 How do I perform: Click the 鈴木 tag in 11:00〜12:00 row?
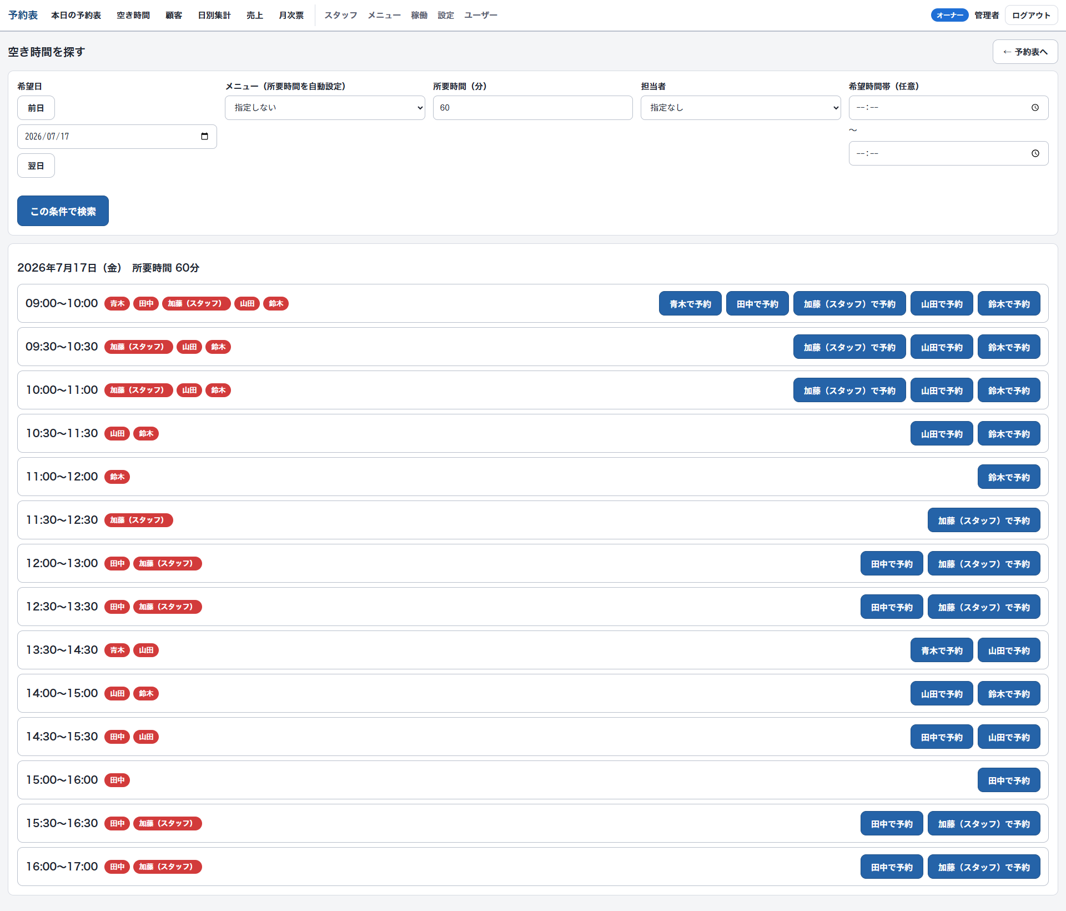tap(117, 477)
